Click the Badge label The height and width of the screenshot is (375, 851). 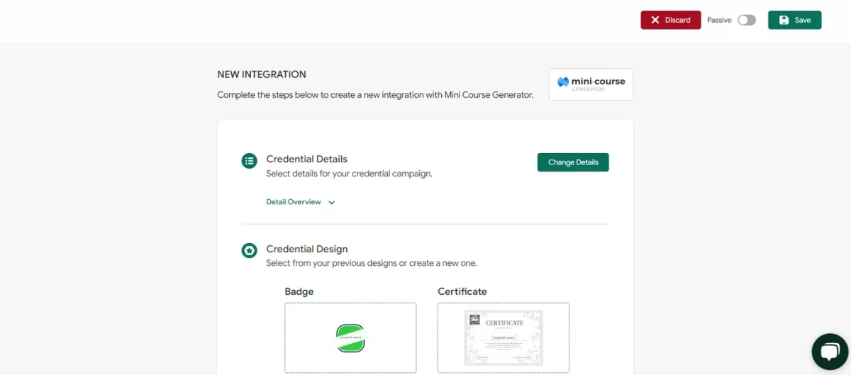click(299, 291)
